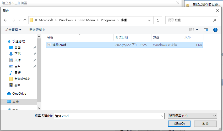Open the view options dropdown arrow

pyautogui.click(x=197, y=30)
